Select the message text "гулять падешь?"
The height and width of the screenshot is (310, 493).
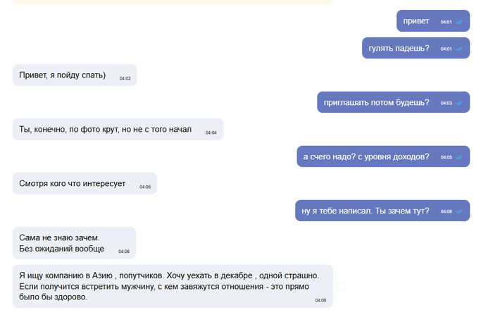click(x=399, y=48)
